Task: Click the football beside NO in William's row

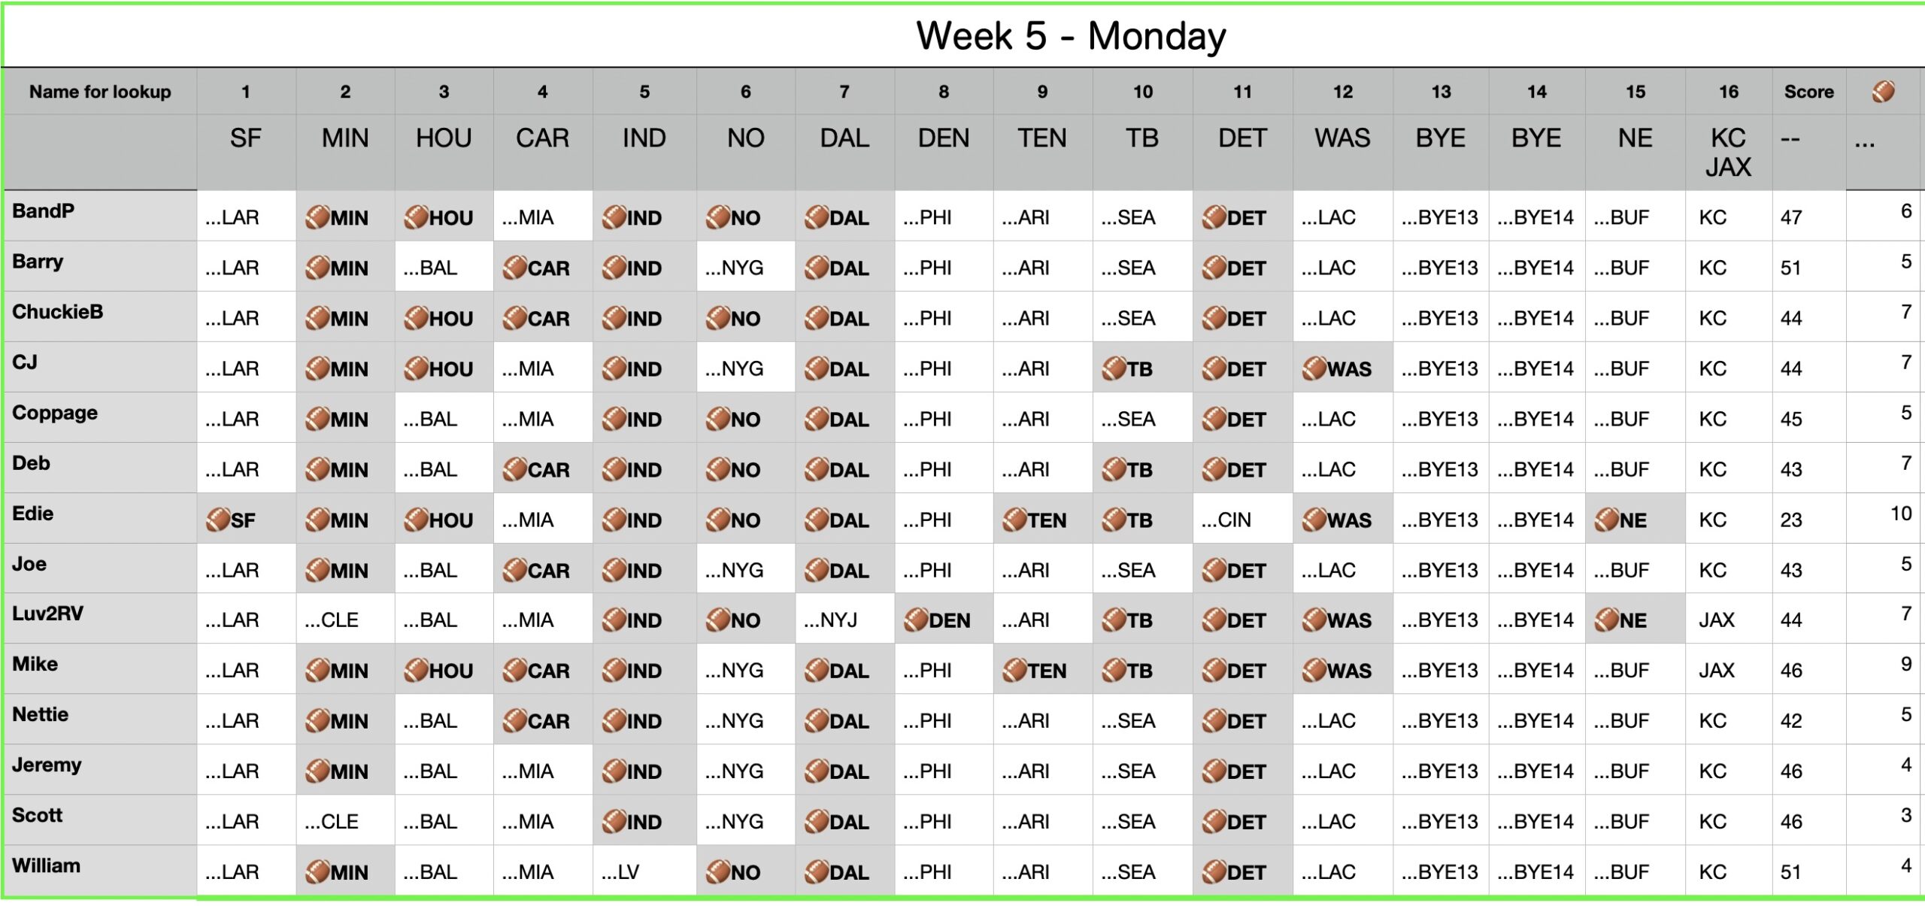Action: (x=718, y=871)
